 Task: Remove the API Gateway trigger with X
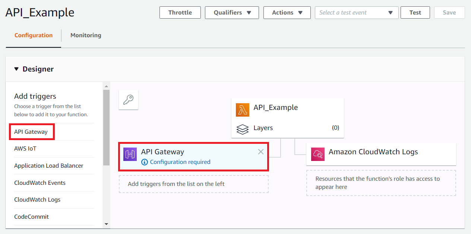pos(261,152)
